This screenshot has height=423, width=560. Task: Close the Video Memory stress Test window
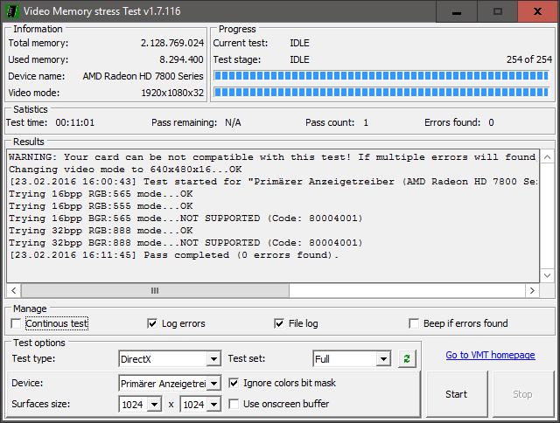[537, 11]
